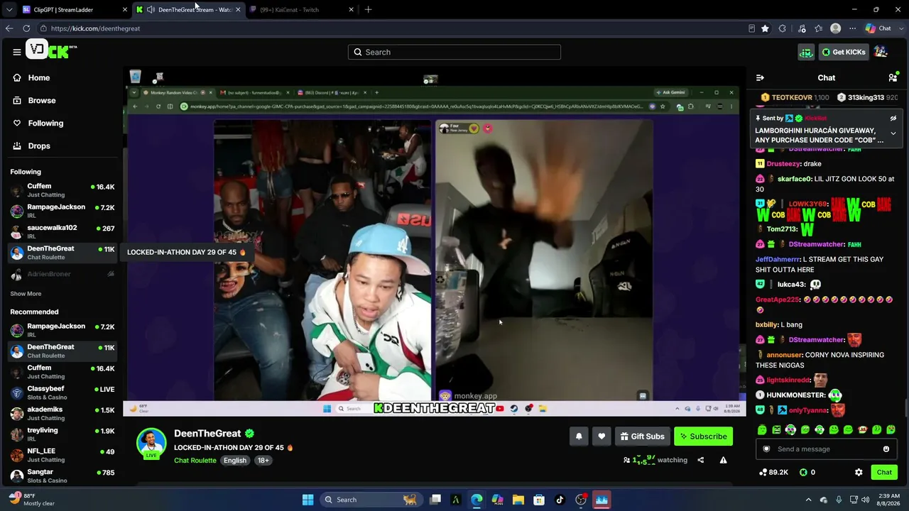Click DeenTheGreat streamer avatar below video
Screen dimensions: 909x511
(151, 443)
